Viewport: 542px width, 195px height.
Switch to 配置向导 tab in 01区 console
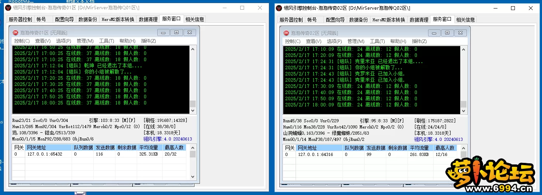[64, 20]
